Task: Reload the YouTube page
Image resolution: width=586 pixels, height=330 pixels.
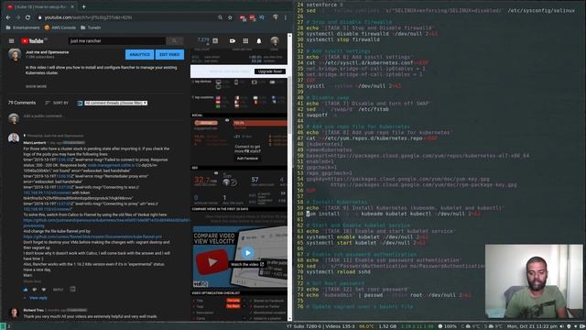Action: tap(27, 17)
